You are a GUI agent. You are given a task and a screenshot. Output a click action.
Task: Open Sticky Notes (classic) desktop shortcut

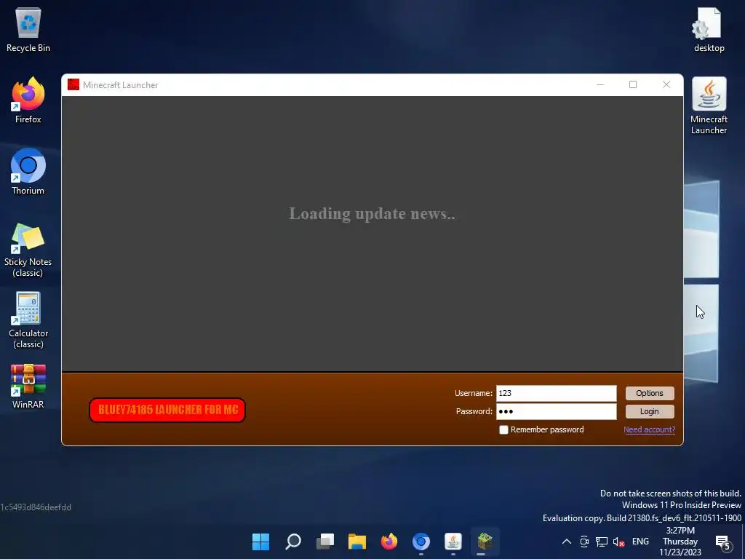pyautogui.click(x=28, y=250)
